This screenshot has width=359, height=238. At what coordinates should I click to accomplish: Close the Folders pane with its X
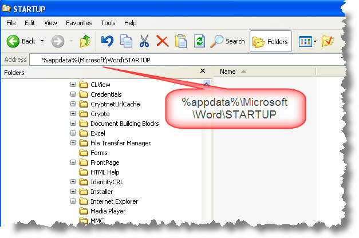[203, 71]
